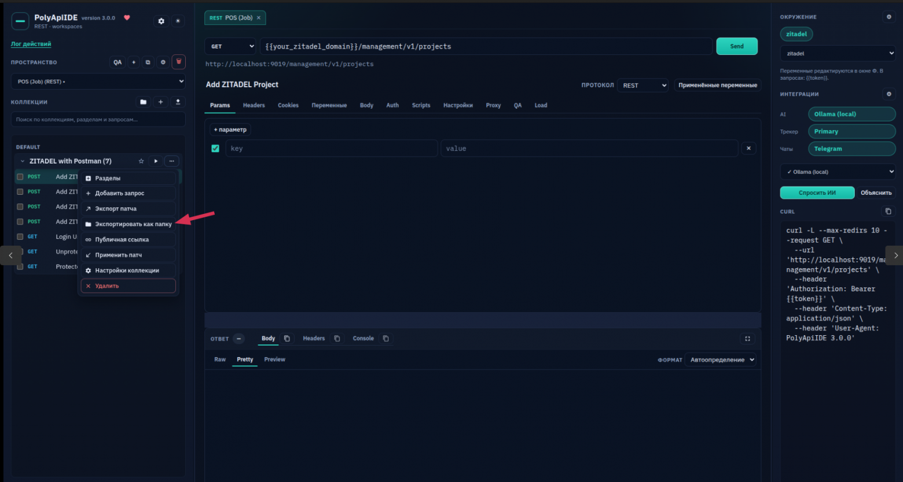This screenshot has width=903, height=482.
Task: Check the first POST Add ZITADEL request
Action: pyautogui.click(x=20, y=177)
